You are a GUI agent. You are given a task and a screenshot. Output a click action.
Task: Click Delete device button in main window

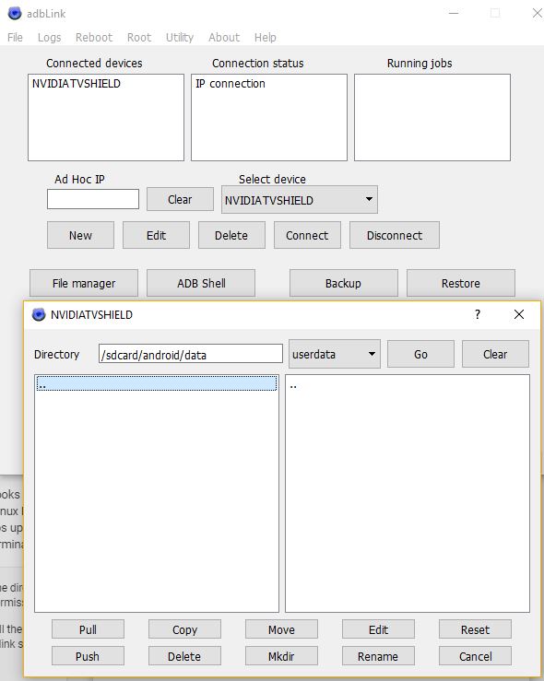point(231,235)
